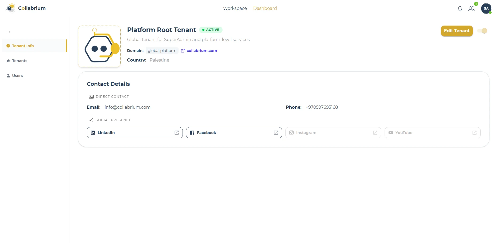Collapse the sidebar with menu icon
This screenshot has width=498, height=243.
pyautogui.click(x=9, y=32)
